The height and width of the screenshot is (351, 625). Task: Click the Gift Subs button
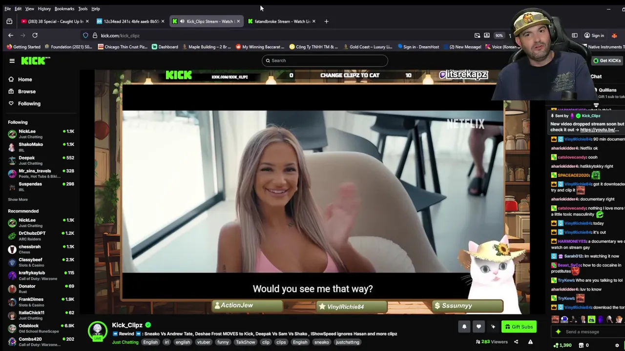click(x=519, y=327)
